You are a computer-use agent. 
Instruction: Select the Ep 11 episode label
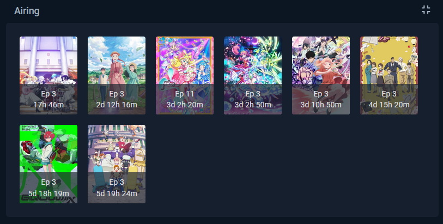click(x=185, y=94)
